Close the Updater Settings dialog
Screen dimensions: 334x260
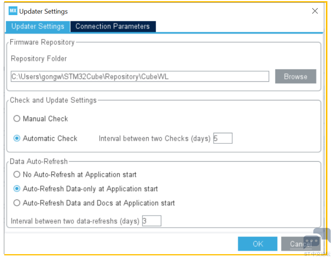click(315, 11)
